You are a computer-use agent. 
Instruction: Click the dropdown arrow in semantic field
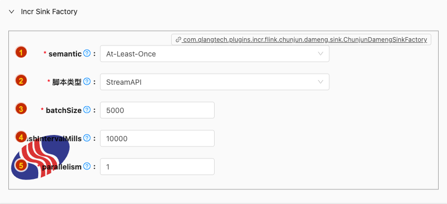point(320,53)
